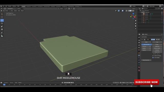Viewport: 164px width, 92px height.
Task: Open the Window menu
Action: click(14, 6)
